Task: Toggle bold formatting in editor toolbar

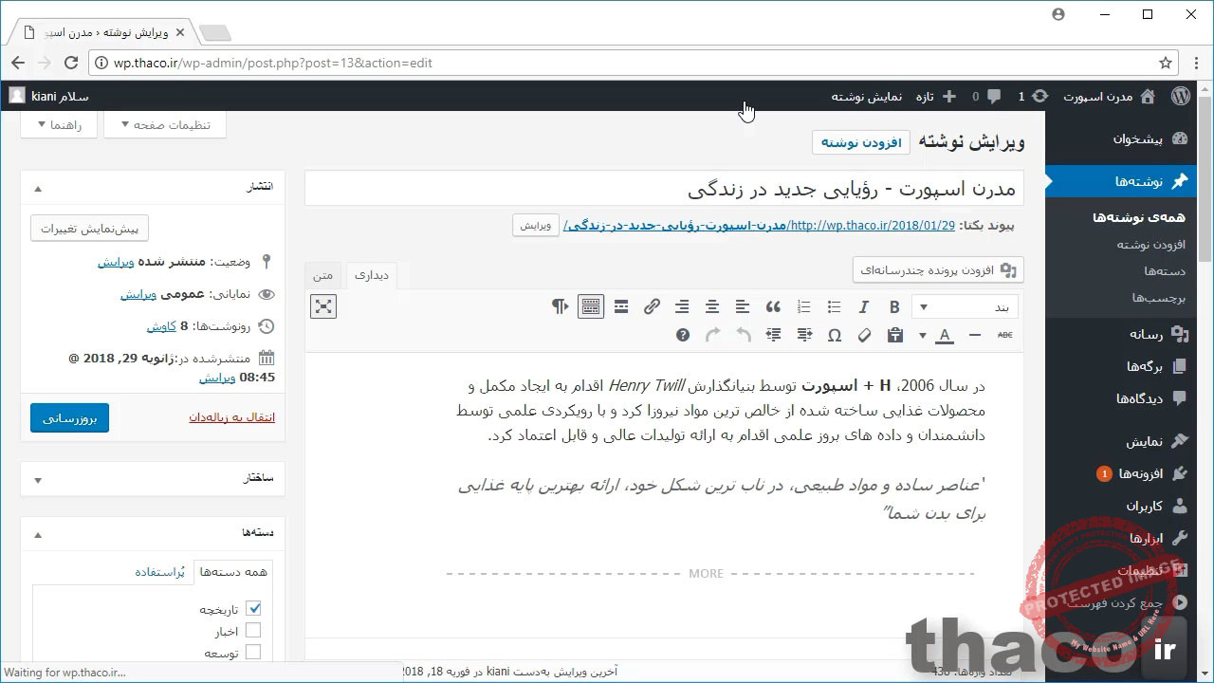Action: 893,306
